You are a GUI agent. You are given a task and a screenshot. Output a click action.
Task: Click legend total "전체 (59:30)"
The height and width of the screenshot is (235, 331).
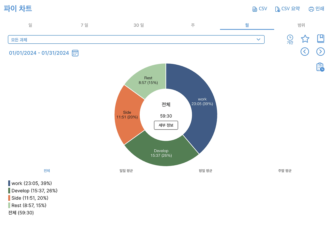pyautogui.click(x=21, y=213)
